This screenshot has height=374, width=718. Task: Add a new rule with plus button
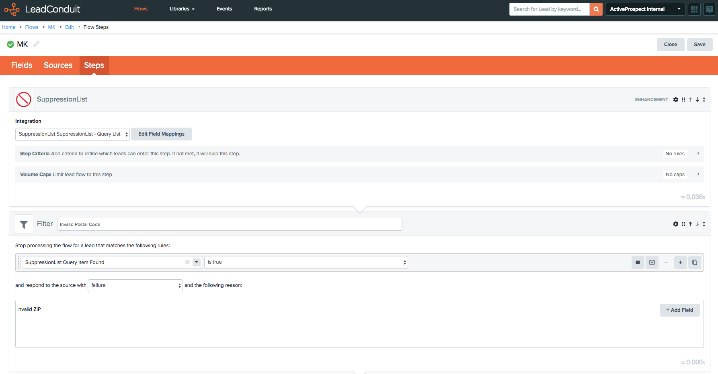680,262
